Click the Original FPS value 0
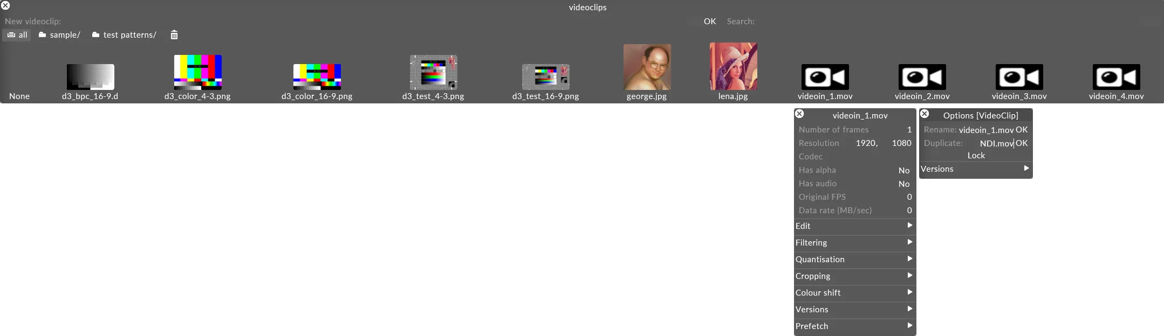Viewport: 1164px width, 336px height. click(x=909, y=197)
